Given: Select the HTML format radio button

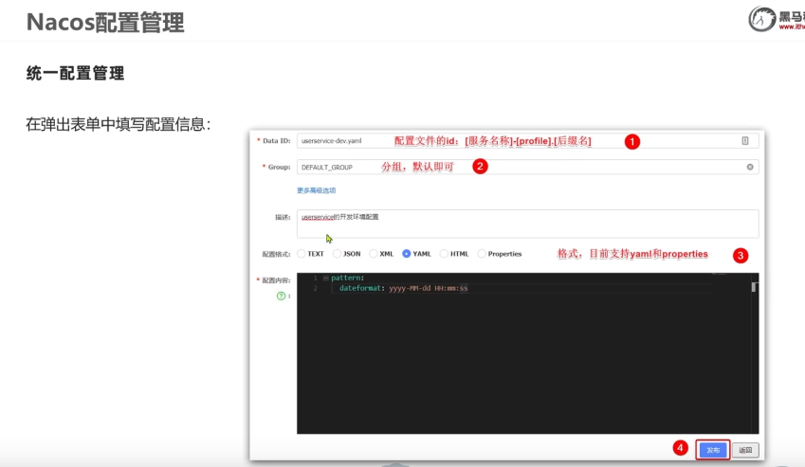Looking at the screenshot, I should tap(444, 254).
